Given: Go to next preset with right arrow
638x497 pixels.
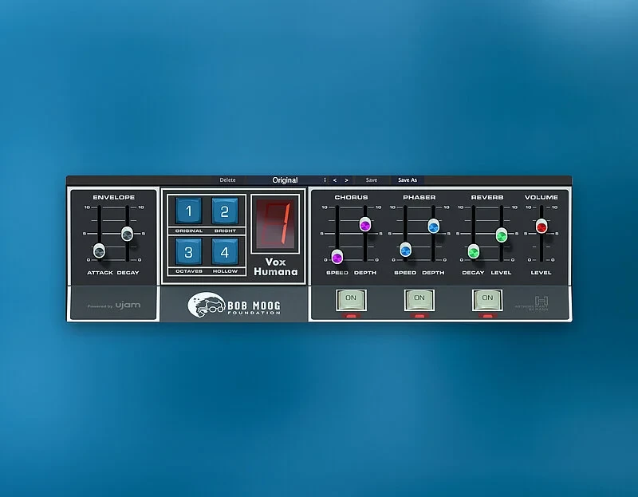Looking at the screenshot, I should pyautogui.click(x=346, y=180).
